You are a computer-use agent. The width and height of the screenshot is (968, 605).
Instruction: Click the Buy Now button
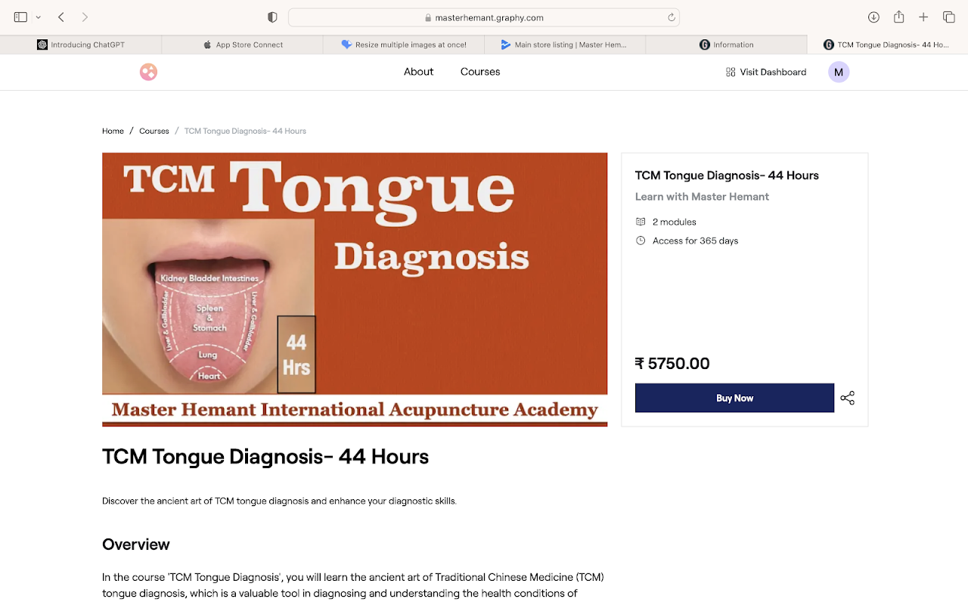[734, 398]
